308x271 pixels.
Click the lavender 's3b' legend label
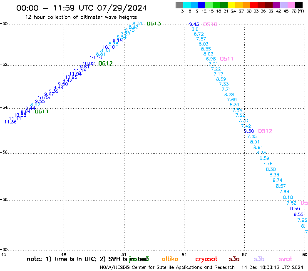click(259, 259)
